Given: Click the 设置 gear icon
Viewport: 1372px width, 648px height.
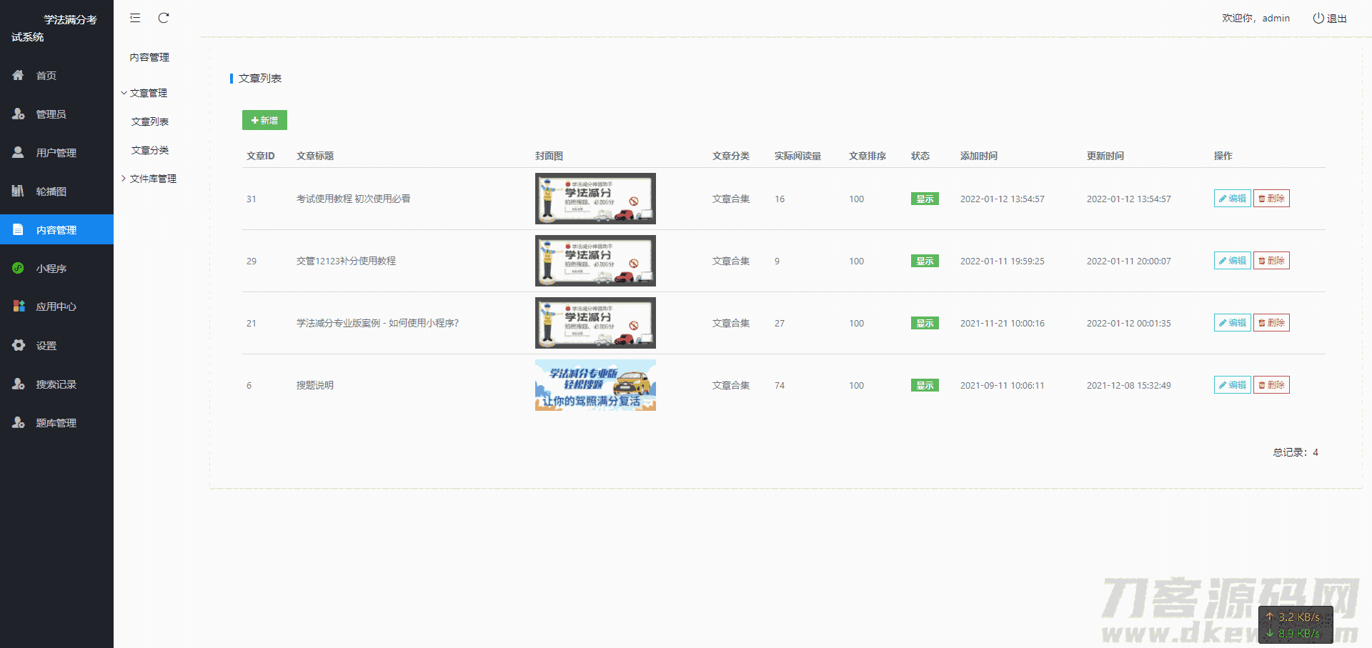Looking at the screenshot, I should tap(18, 345).
